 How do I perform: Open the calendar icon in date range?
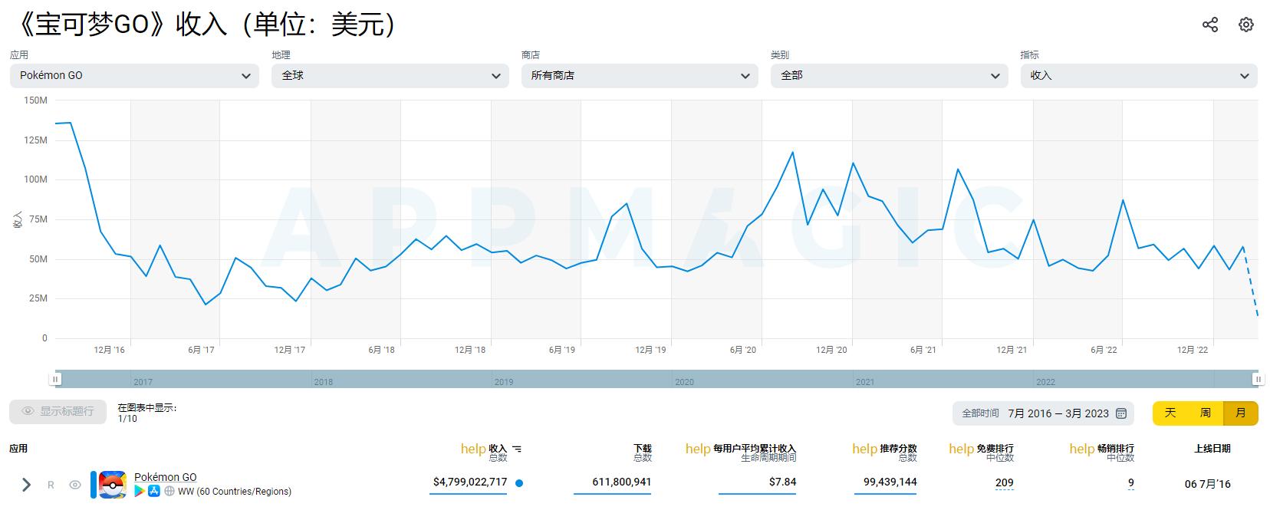(x=1121, y=413)
